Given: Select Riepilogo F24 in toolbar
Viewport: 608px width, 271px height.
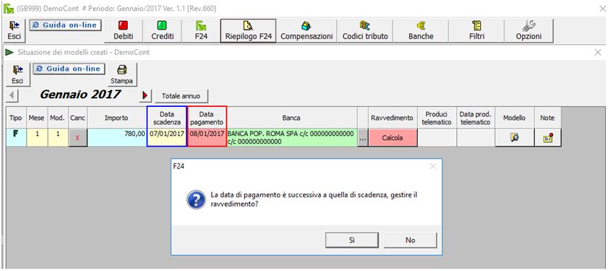Looking at the screenshot, I should 248,30.
